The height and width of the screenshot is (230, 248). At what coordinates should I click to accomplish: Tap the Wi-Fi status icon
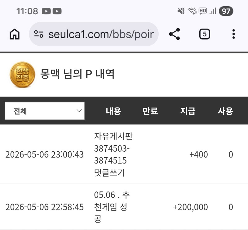point(192,11)
